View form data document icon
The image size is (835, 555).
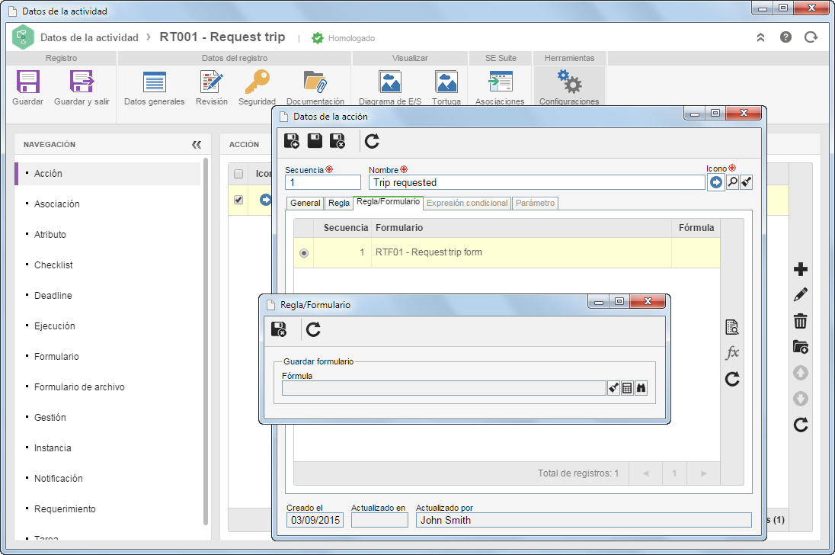732,327
